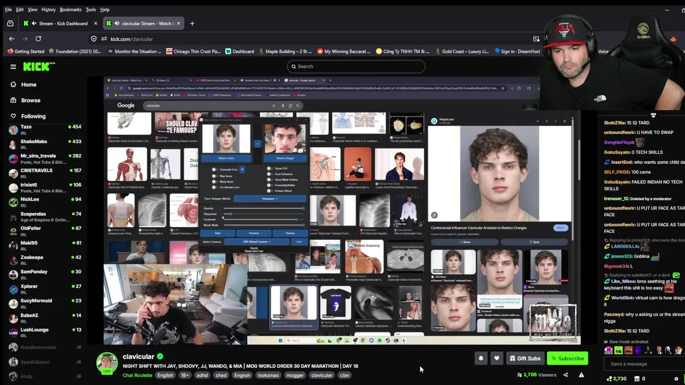The image size is (685, 385).
Task: Open My Winning Baccarat bookmark
Action: pyautogui.click(x=344, y=51)
